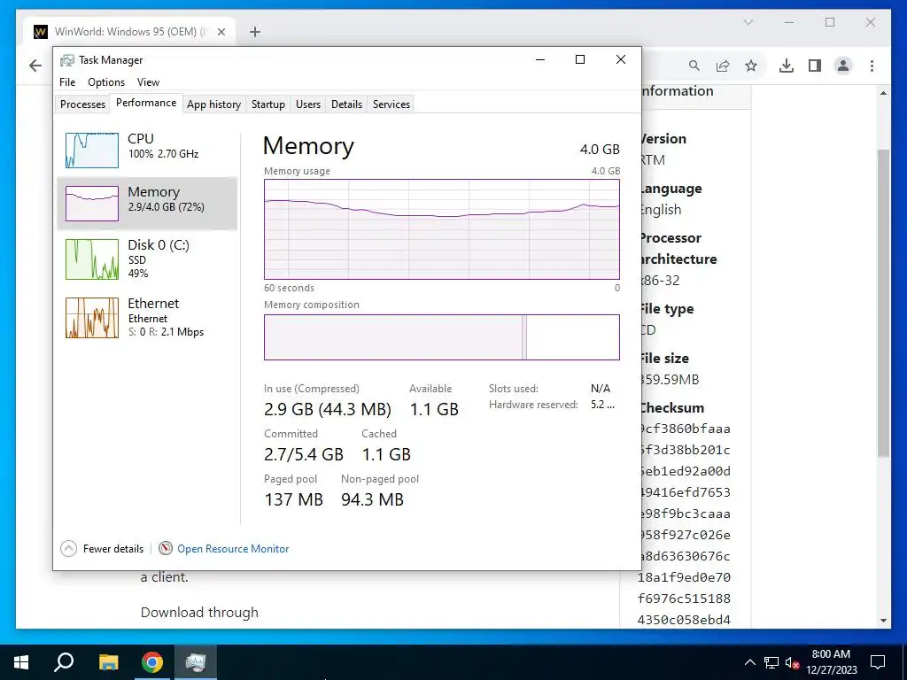Viewport: 907px width, 680px height.
Task: Switch to the Processes tab
Action: click(82, 104)
